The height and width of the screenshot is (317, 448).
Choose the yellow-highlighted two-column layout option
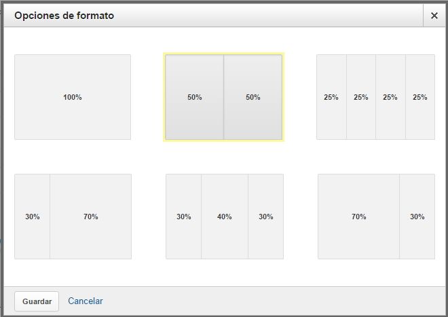(x=224, y=97)
